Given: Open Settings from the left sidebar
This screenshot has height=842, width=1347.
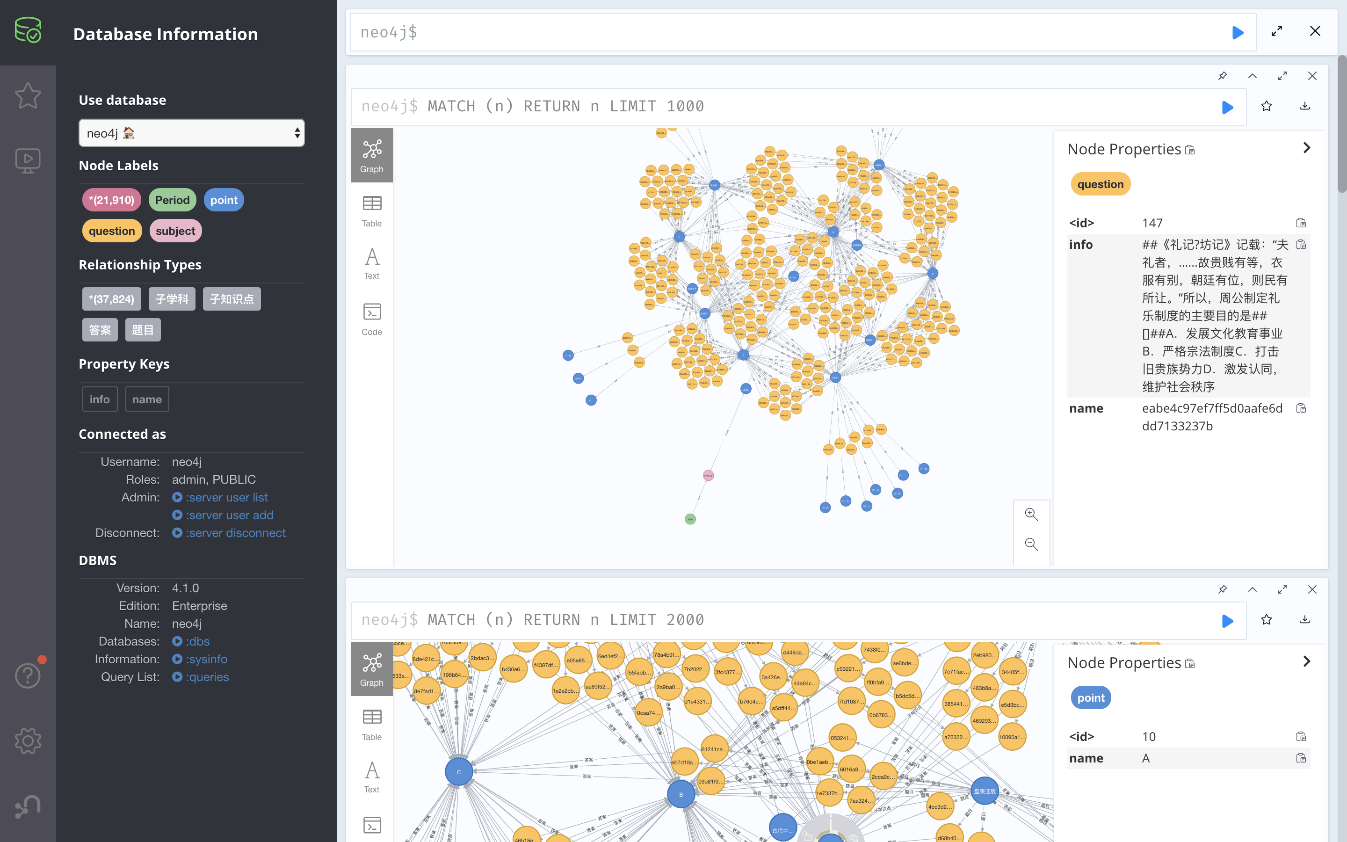Looking at the screenshot, I should (28, 740).
